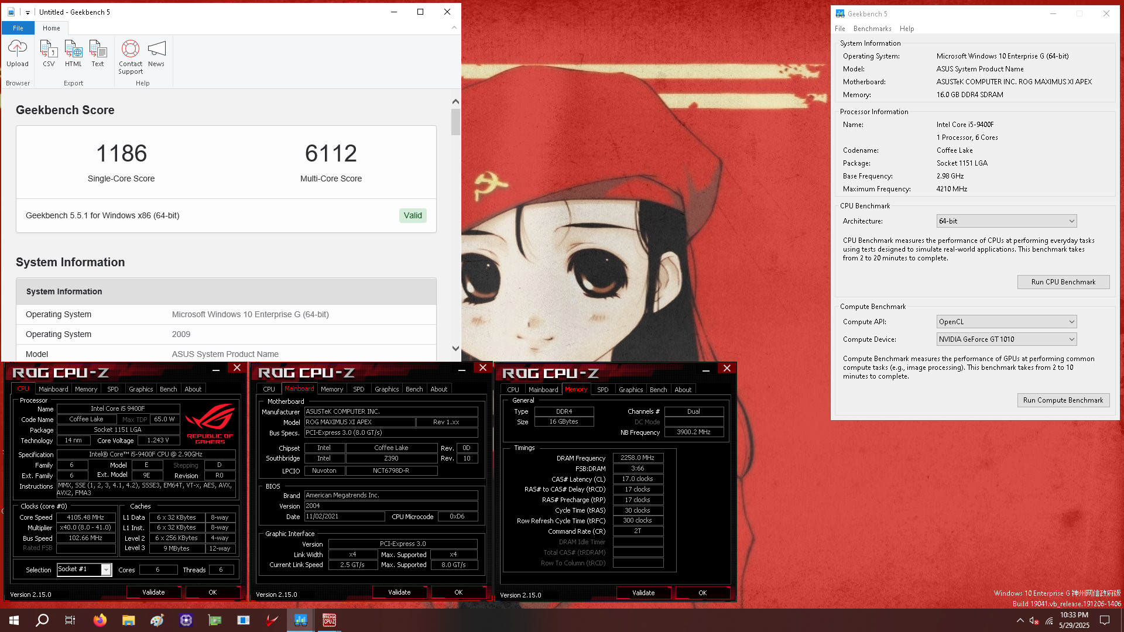The image size is (1124, 632).
Task: Switch to Bench tab in CPU-Z Motherboard window
Action: (x=414, y=389)
